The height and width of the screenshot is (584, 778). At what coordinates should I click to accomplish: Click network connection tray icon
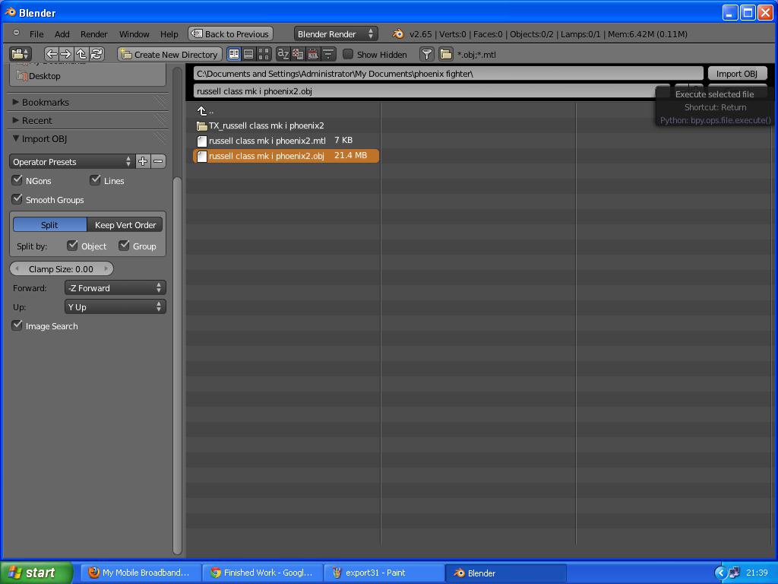coord(735,573)
